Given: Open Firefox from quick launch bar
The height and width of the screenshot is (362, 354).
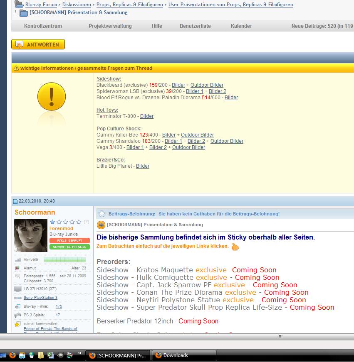Looking at the screenshot, I should click(12, 355).
